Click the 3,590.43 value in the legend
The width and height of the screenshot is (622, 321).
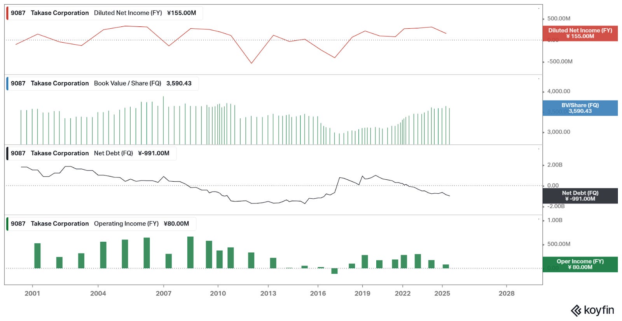pos(179,83)
